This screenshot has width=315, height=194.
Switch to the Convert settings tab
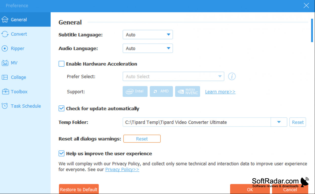tap(25, 34)
